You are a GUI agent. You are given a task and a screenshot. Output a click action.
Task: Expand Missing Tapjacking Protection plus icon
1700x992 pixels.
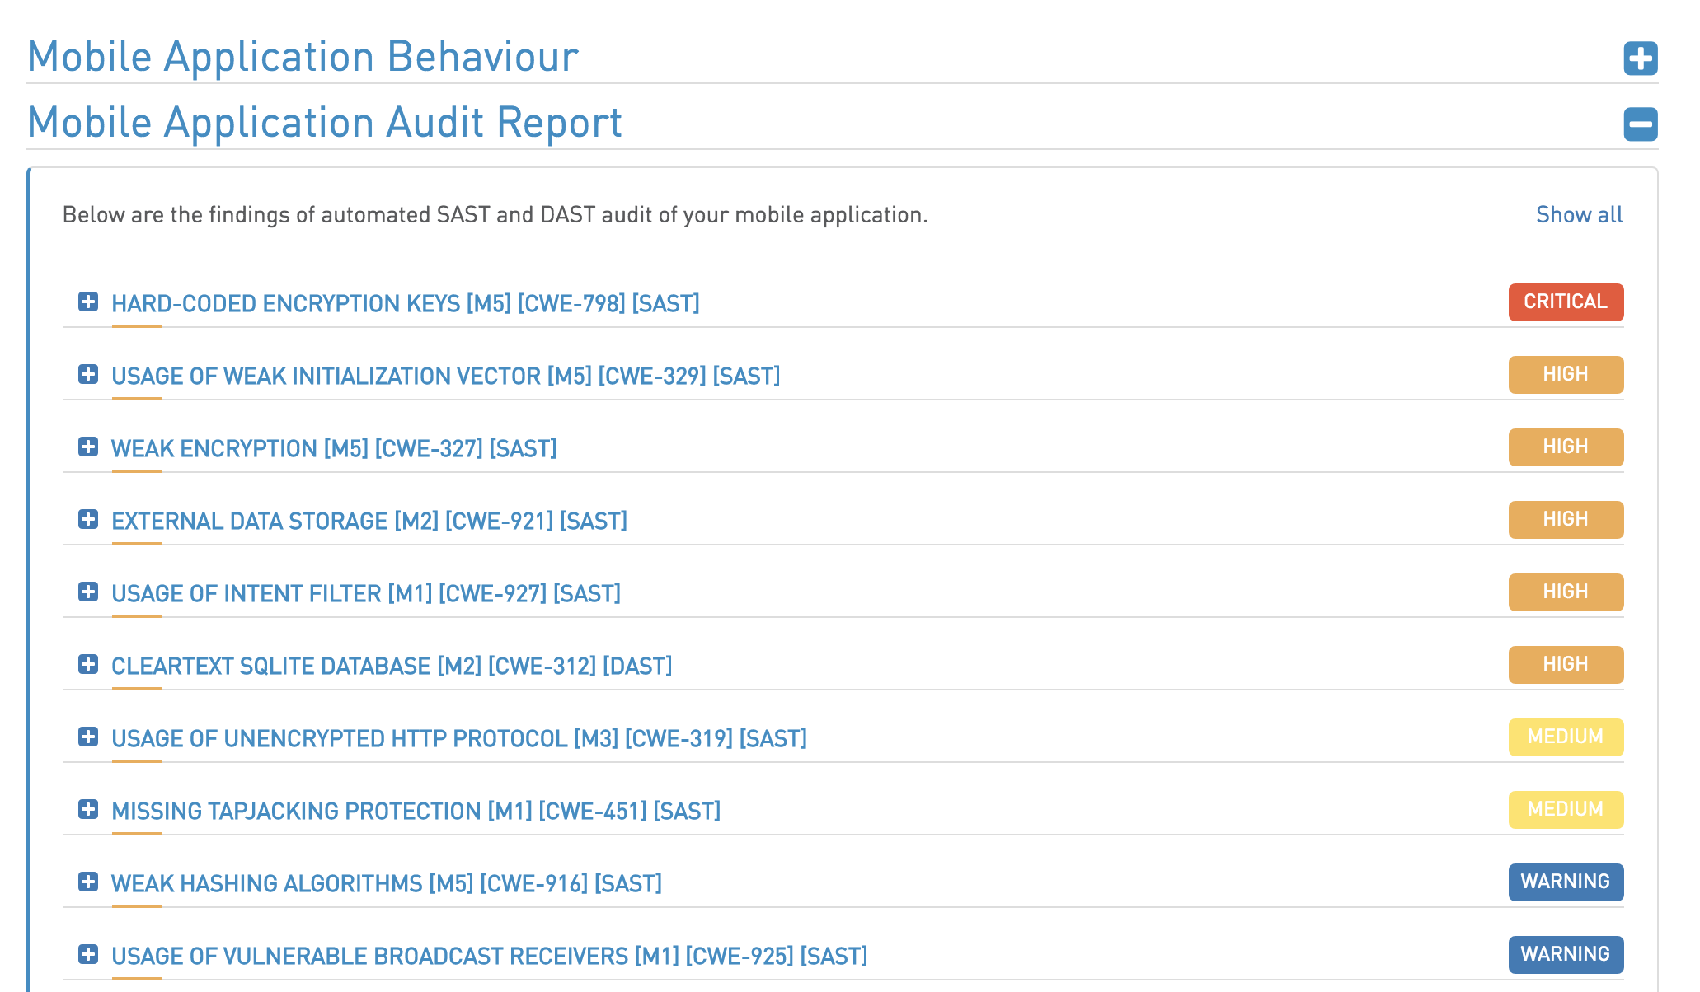click(88, 809)
